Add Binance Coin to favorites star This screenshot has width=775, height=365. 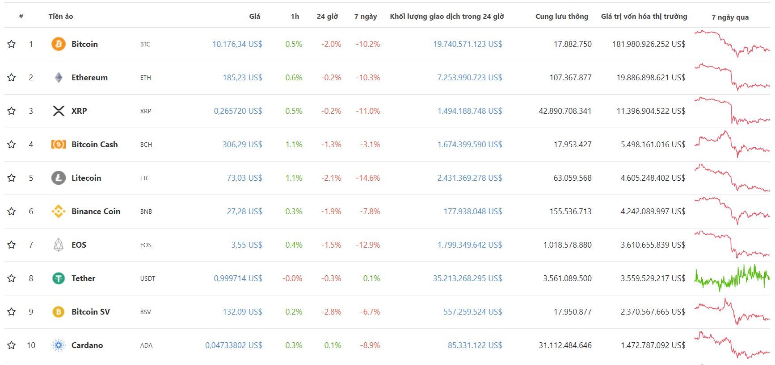point(12,211)
